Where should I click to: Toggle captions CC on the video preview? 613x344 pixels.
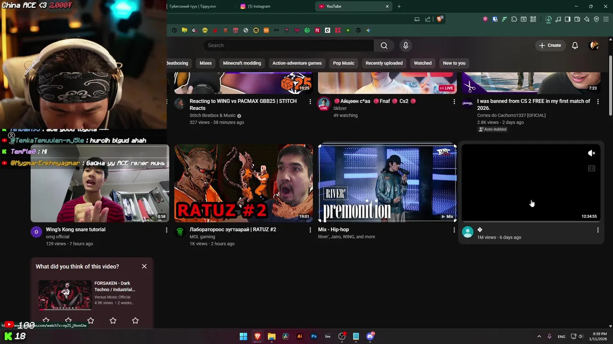[x=591, y=168]
